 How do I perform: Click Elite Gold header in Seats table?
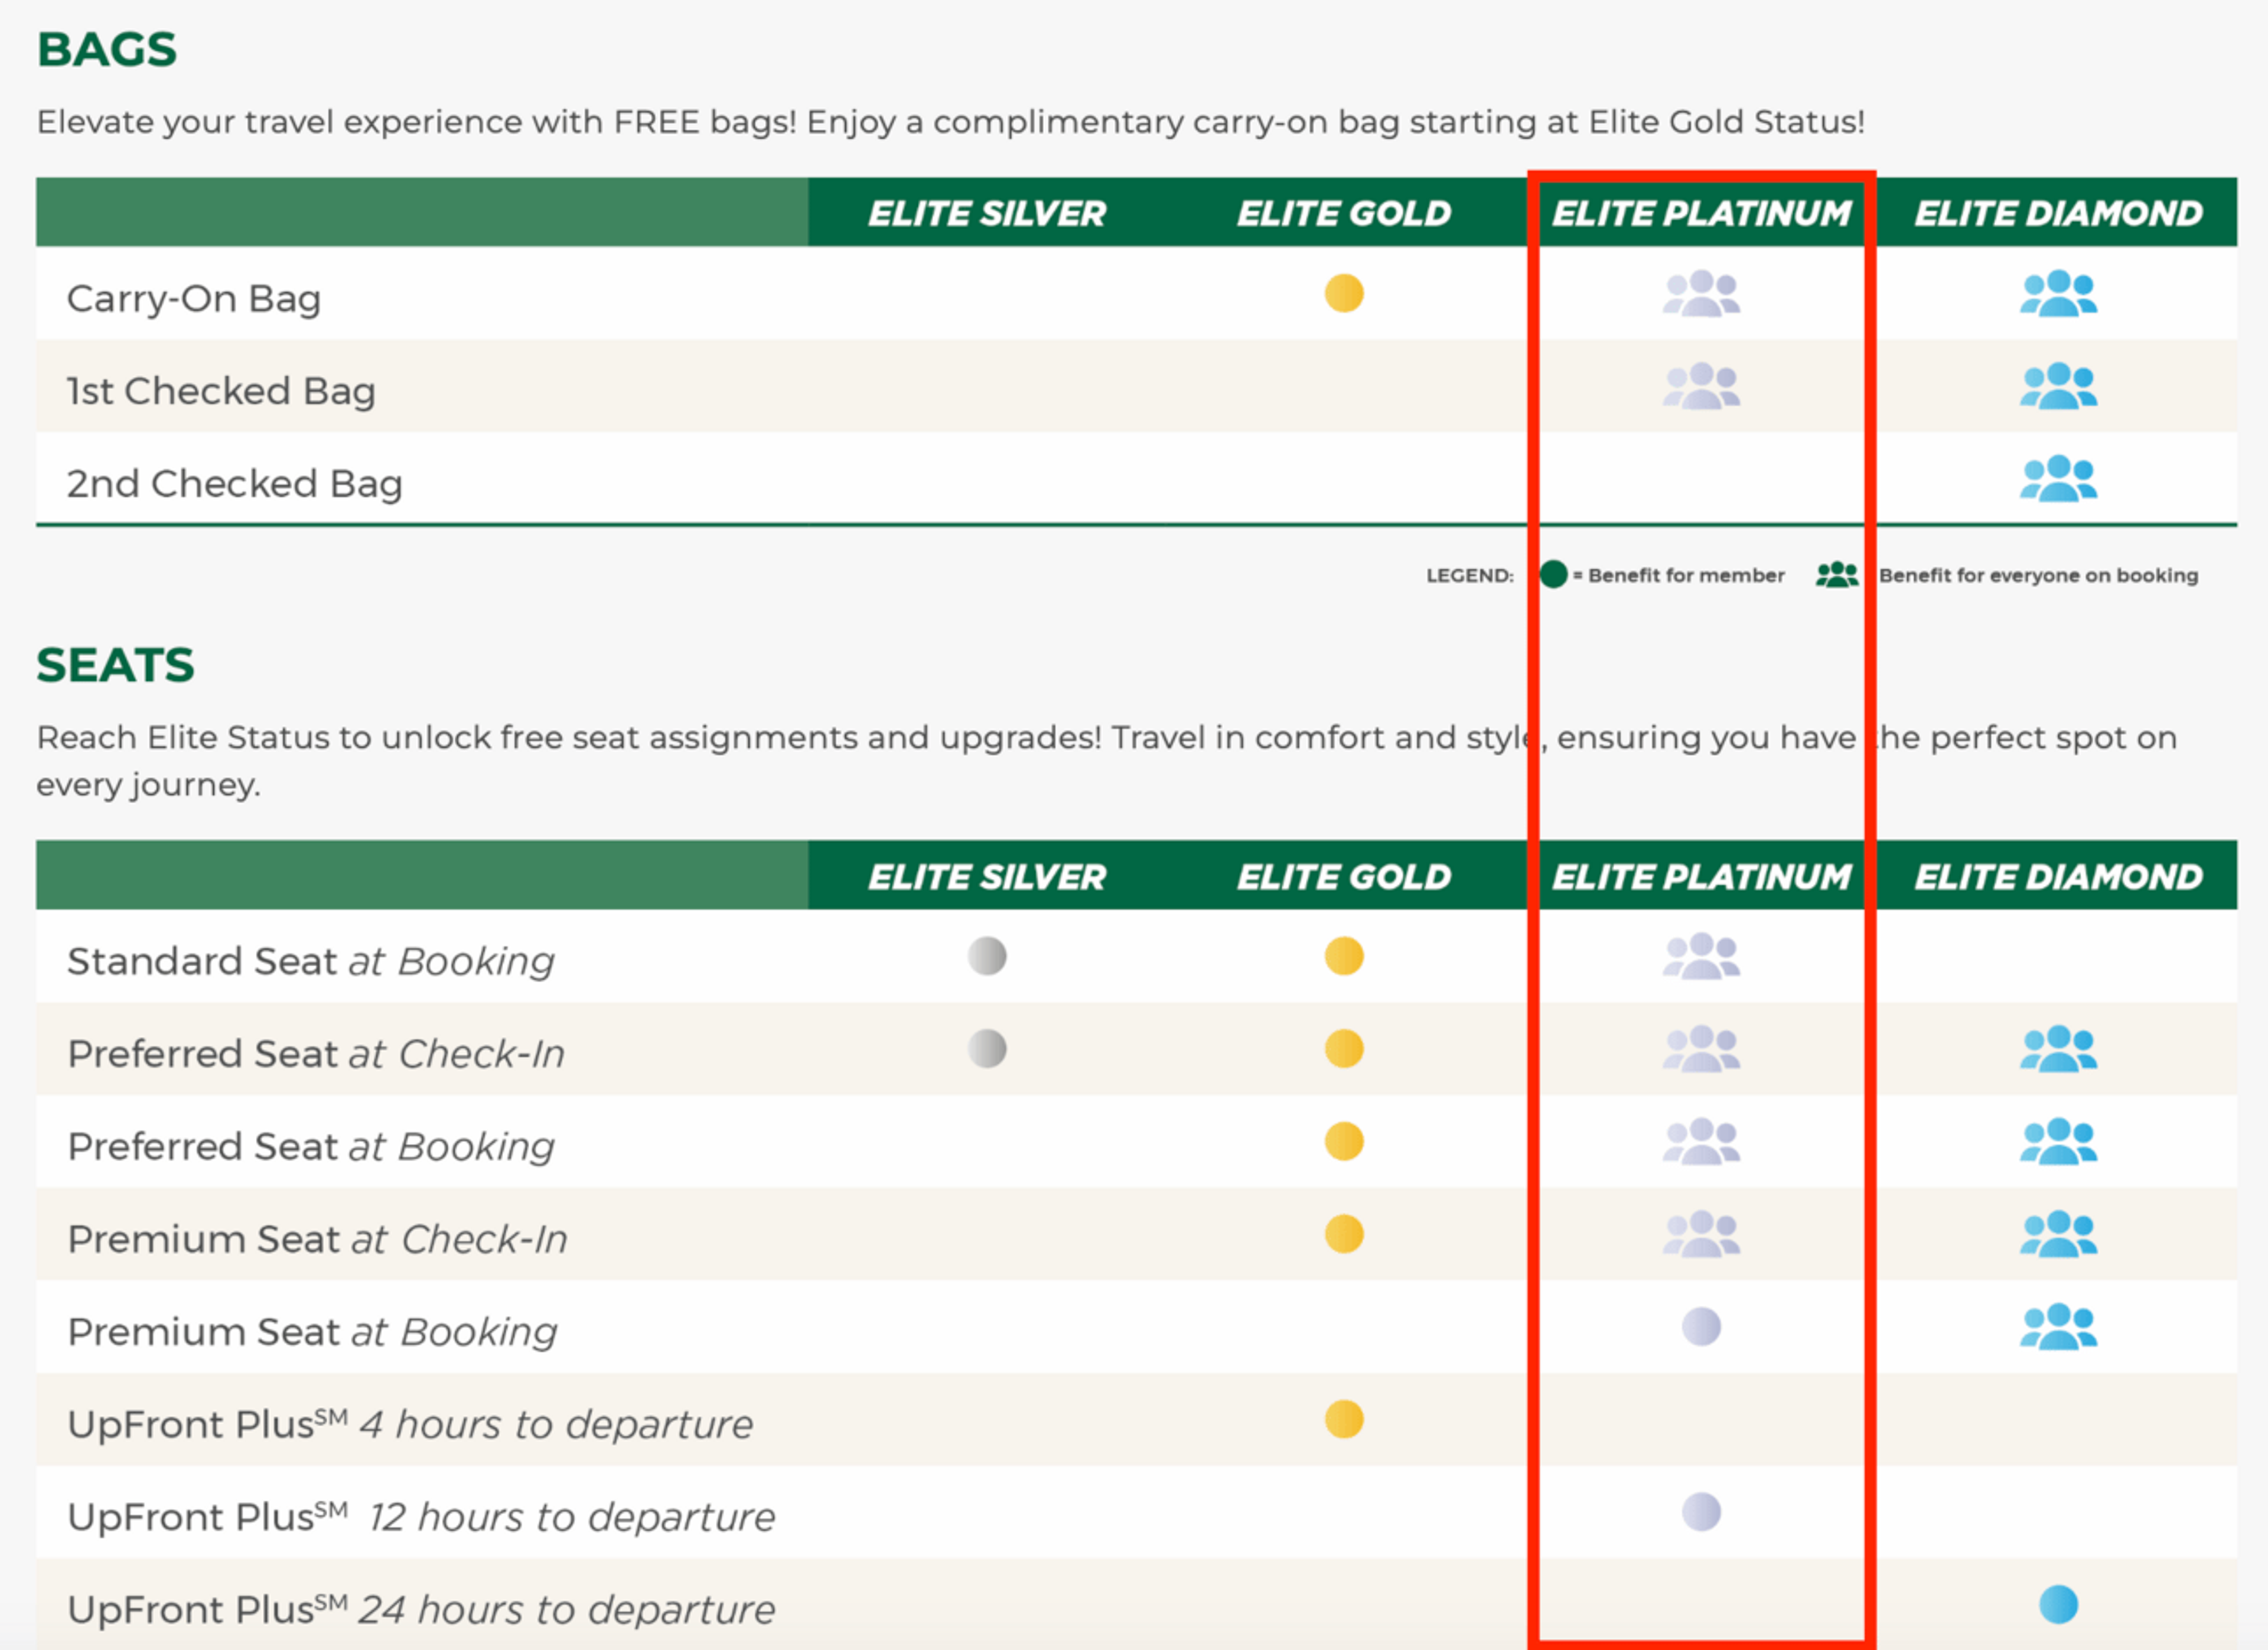pyautogui.click(x=1343, y=877)
